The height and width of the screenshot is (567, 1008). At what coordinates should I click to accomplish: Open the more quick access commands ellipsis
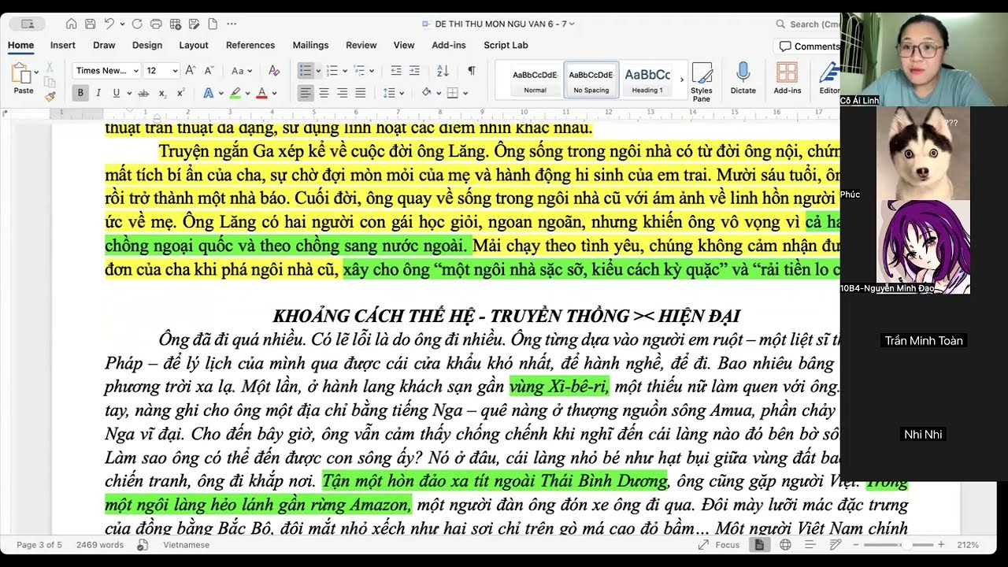click(x=232, y=24)
